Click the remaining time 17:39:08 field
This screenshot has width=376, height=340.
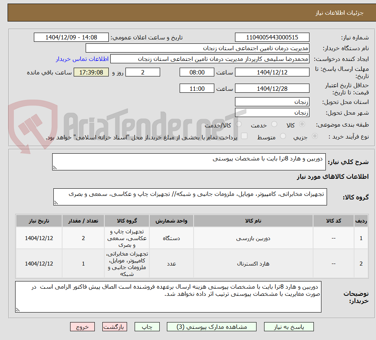pos(91,72)
